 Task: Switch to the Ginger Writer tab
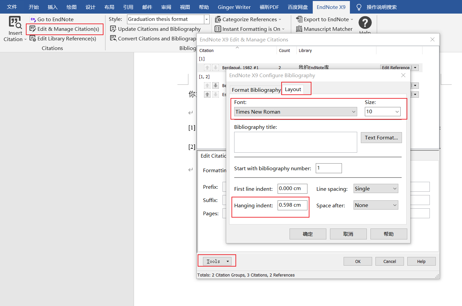pyautogui.click(x=234, y=7)
